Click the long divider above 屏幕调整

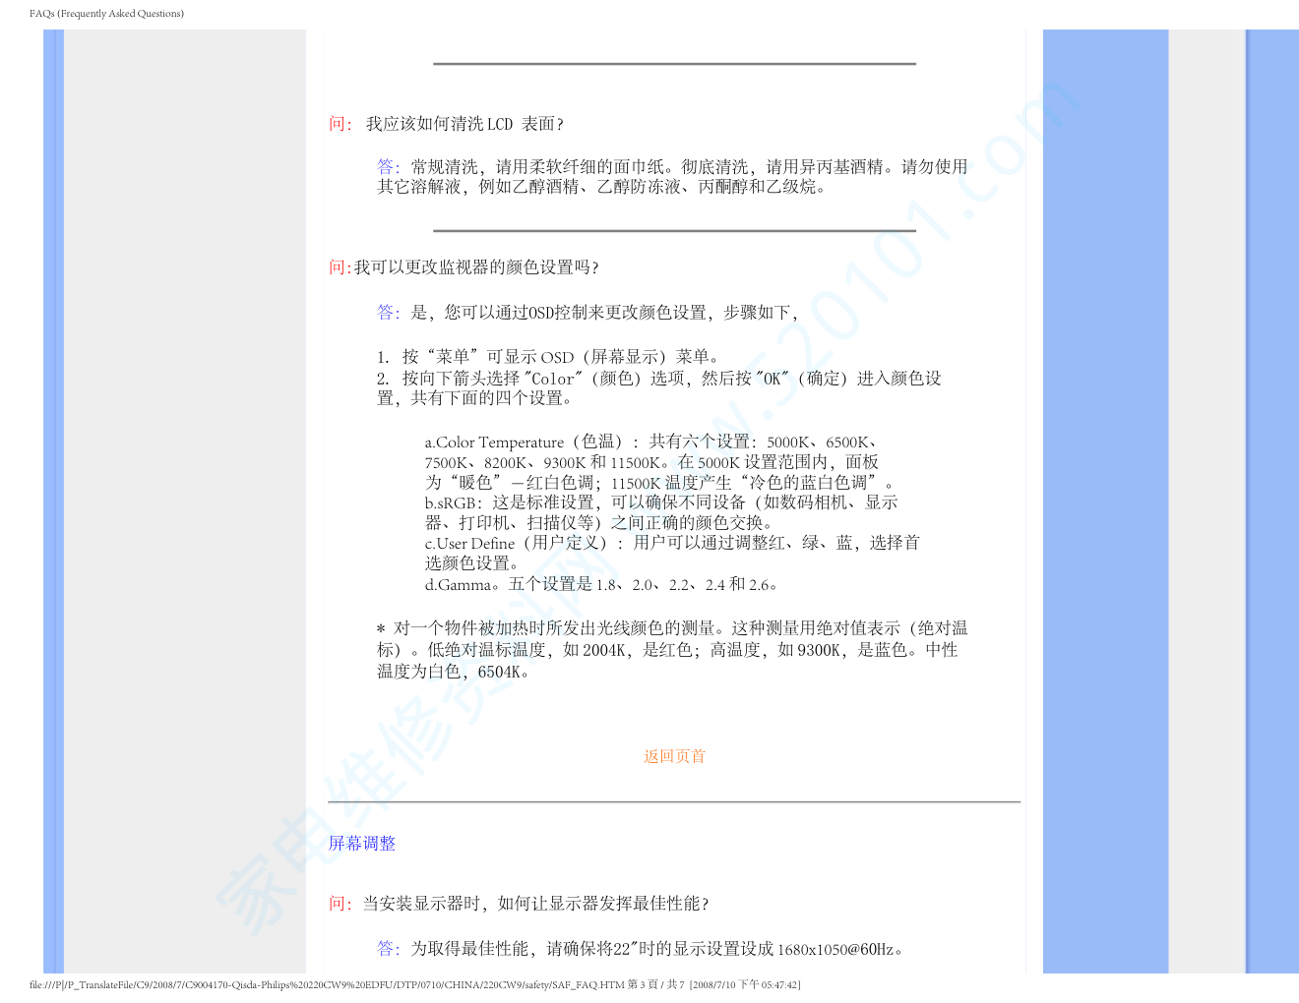coord(674,802)
